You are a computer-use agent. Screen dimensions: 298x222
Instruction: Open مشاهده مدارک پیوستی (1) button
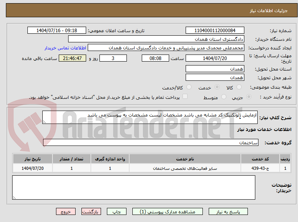pyautogui.click(x=168, y=211)
